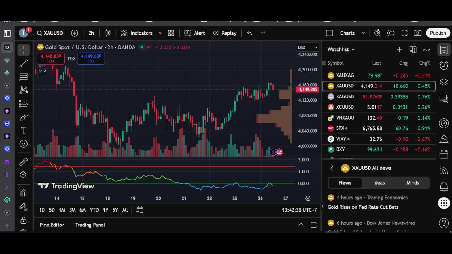The width and height of the screenshot is (452, 254).
Task: Open timezone menu 13:42:38 UTC+7
Action: point(299,210)
